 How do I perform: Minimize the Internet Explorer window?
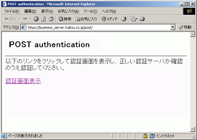[182, 4]
